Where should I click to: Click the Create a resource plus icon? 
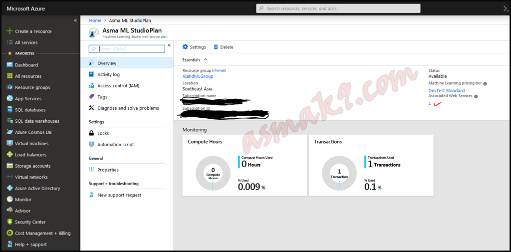coord(9,31)
